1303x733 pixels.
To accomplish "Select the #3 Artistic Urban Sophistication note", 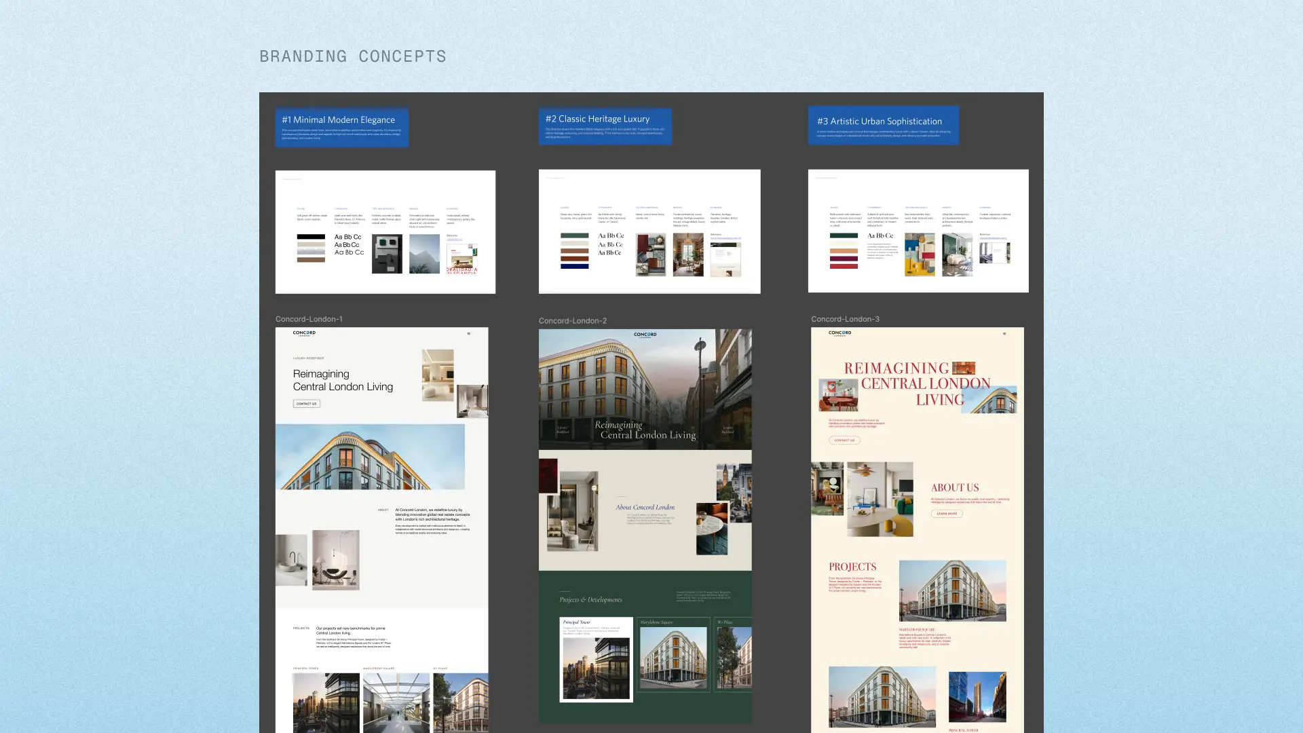I will pos(883,126).
